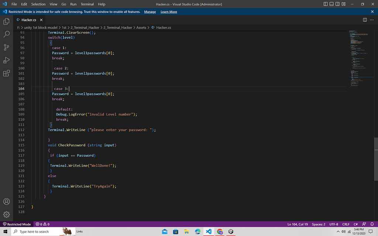Expand the 'unity 1st block model' breadcrumb
378x236 pixels.
[41, 27]
